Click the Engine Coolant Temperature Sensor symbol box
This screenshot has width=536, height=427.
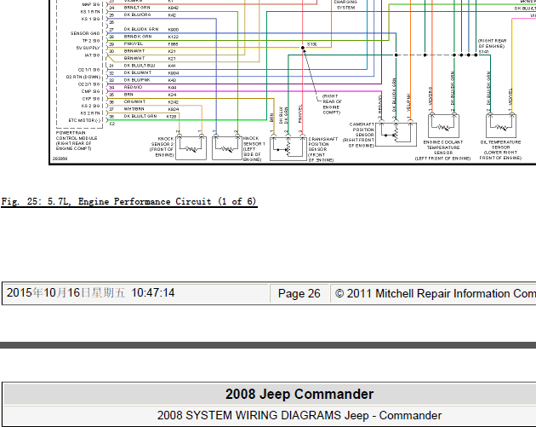(443, 126)
